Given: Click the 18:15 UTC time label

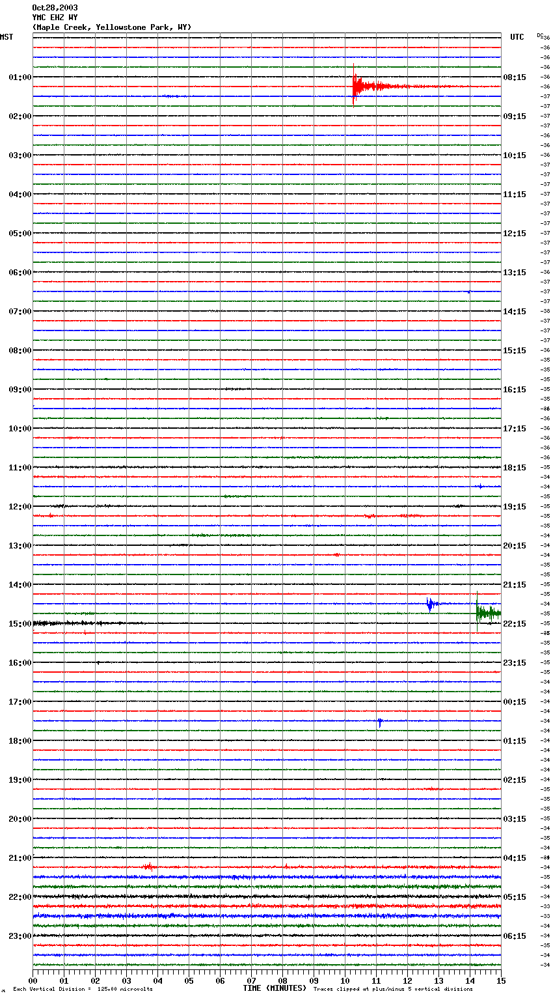Looking at the screenshot, I should 515,468.
